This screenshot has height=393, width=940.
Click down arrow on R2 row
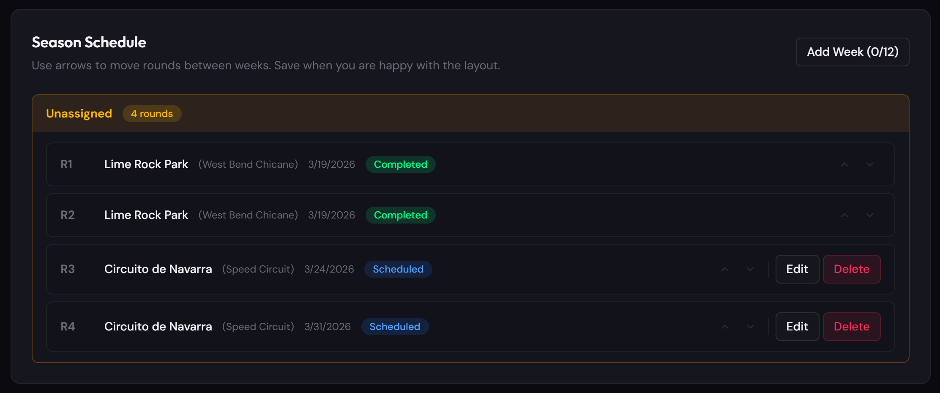(869, 215)
